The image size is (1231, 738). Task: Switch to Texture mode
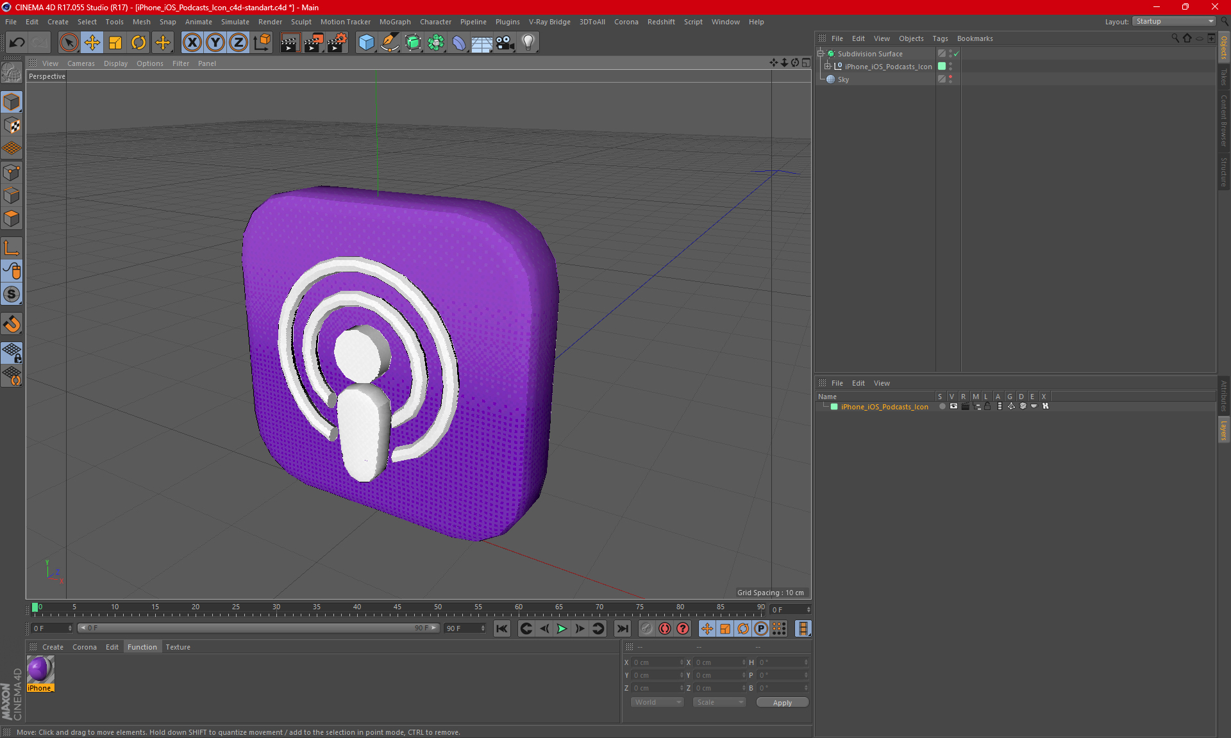[x=12, y=126]
